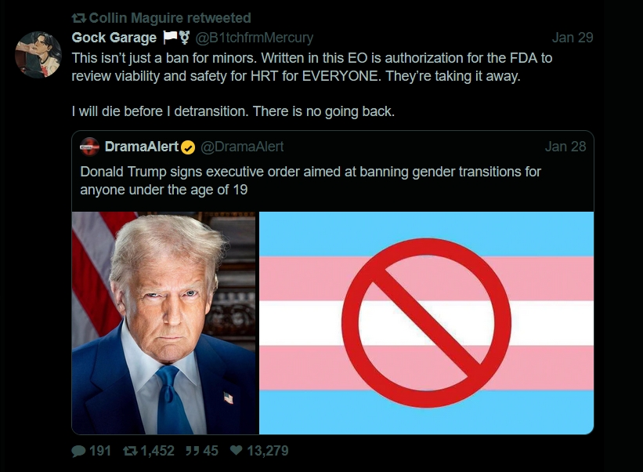Open the Jan 28 quoted tweet timestamp
This screenshot has height=472, width=643.
click(565, 147)
